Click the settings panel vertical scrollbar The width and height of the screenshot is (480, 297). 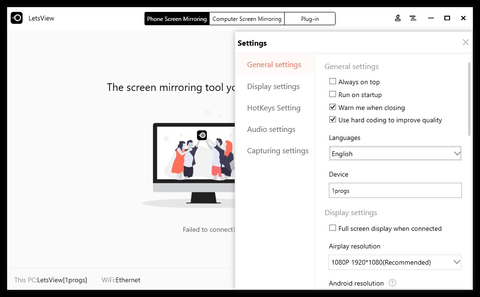pyautogui.click(x=469, y=99)
